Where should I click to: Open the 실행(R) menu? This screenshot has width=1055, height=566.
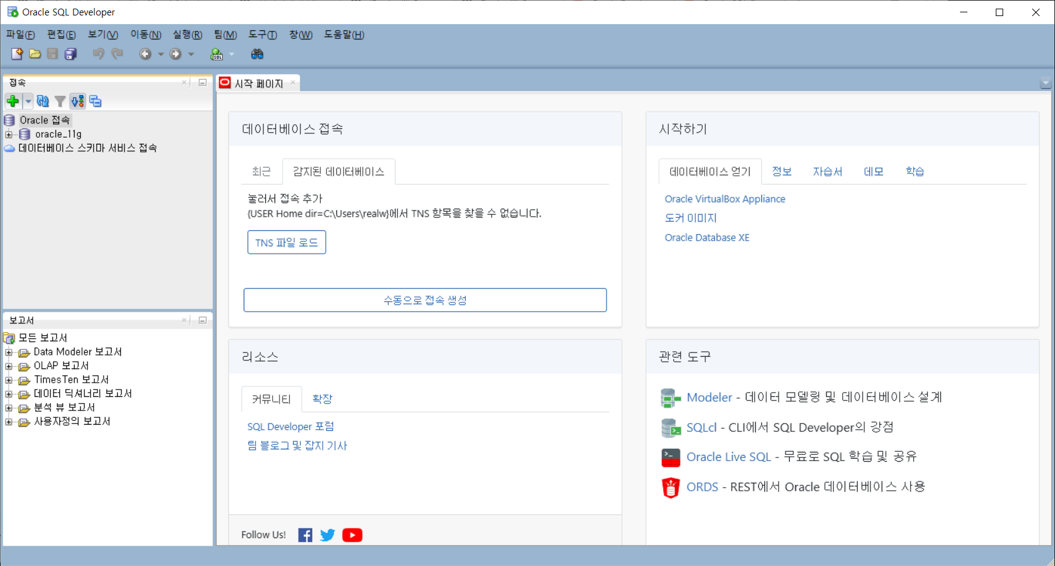pos(188,35)
